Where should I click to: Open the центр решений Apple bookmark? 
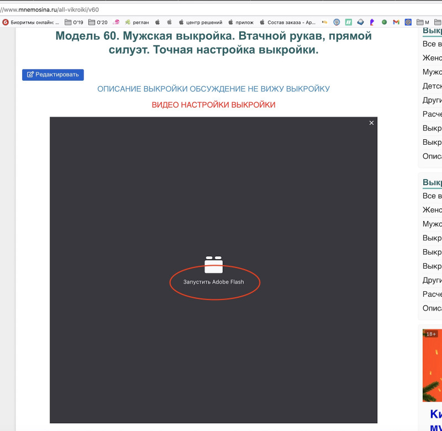pyautogui.click(x=199, y=22)
